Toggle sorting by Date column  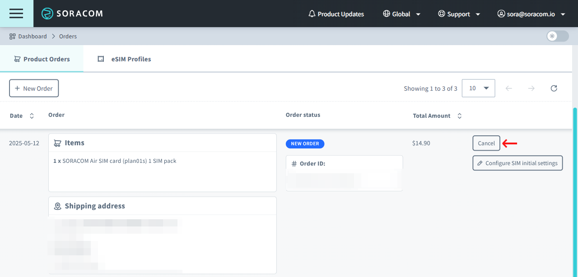pos(32,115)
